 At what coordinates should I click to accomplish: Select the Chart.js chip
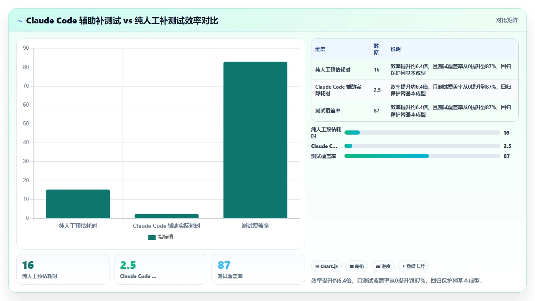coord(326,266)
